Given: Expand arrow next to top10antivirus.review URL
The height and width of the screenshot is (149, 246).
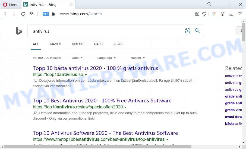Looking at the screenshot, I should coord(125,107).
